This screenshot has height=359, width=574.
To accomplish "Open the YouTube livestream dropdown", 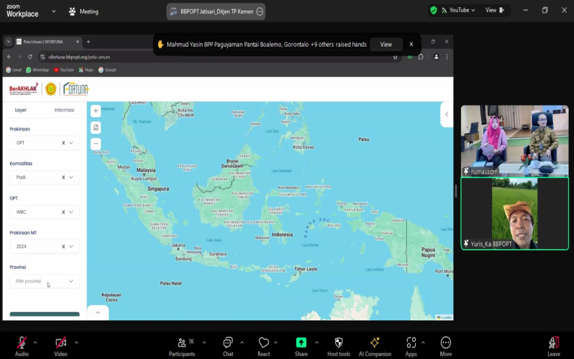I will click(x=458, y=10).
